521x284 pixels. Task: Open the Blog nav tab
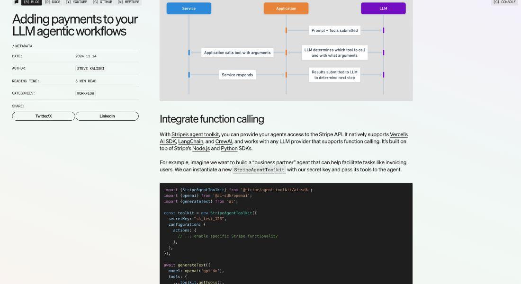click(31, 2)
